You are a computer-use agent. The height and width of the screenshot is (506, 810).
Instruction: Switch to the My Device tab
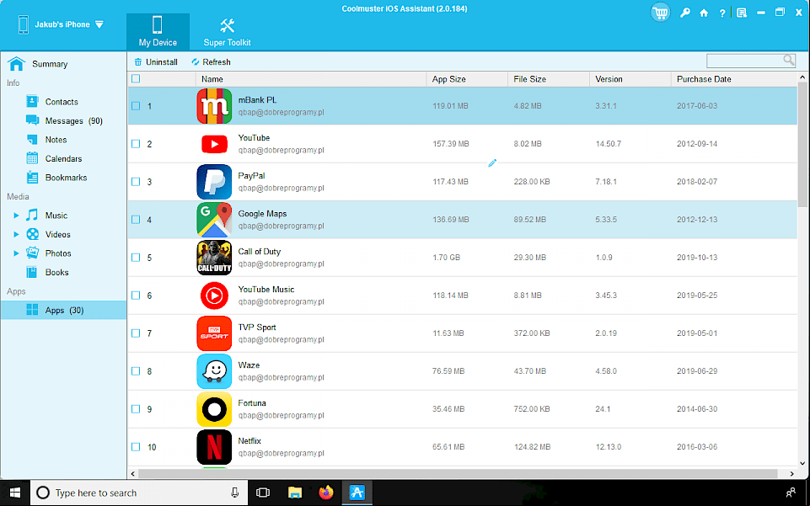click(x=158, y=32)
